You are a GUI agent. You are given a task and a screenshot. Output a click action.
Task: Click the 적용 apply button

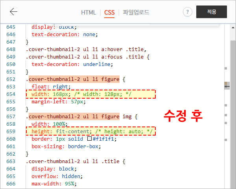(212, 12)
